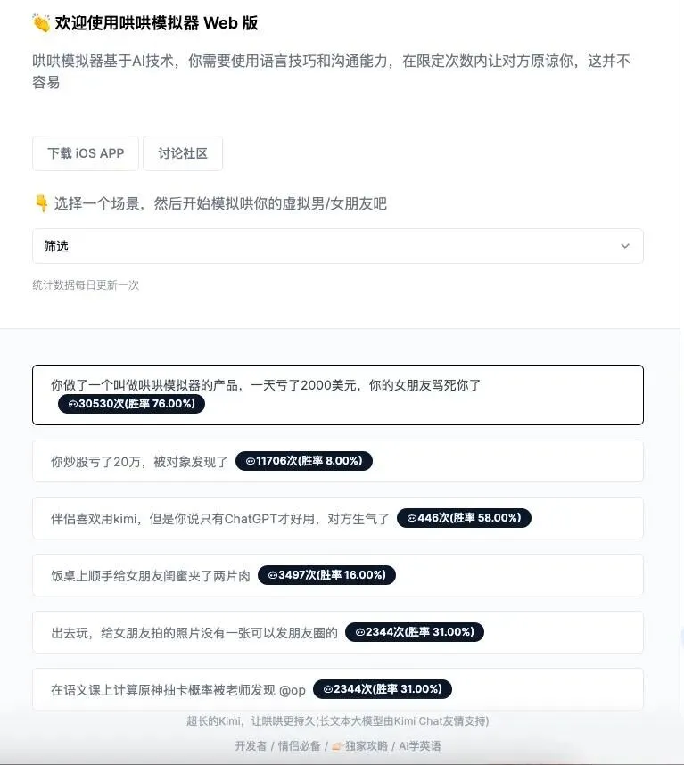Click the 30530次 win-rate badge

tap(131, 404)
